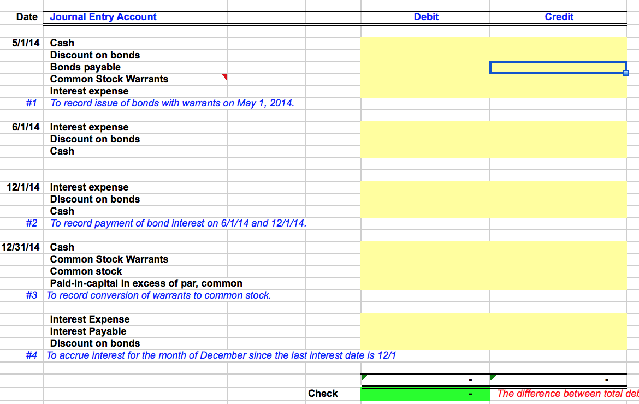639x404 pixels.
Task: Select Interest Expense in the December accrual entry
Action: coord(90,320)
